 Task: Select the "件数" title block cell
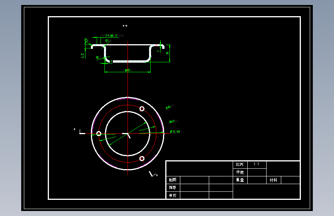tap(240, 172)
